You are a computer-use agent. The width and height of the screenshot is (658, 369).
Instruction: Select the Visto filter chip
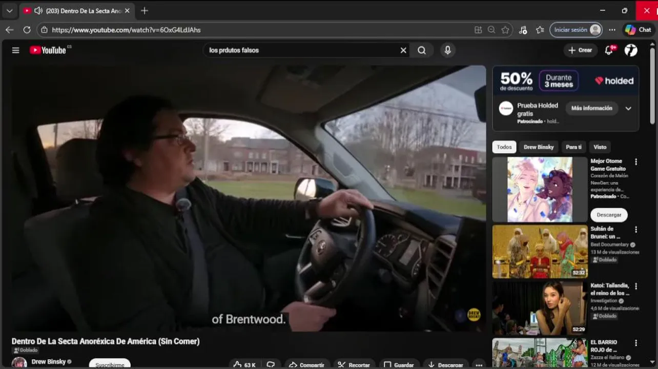pos(600,147)
